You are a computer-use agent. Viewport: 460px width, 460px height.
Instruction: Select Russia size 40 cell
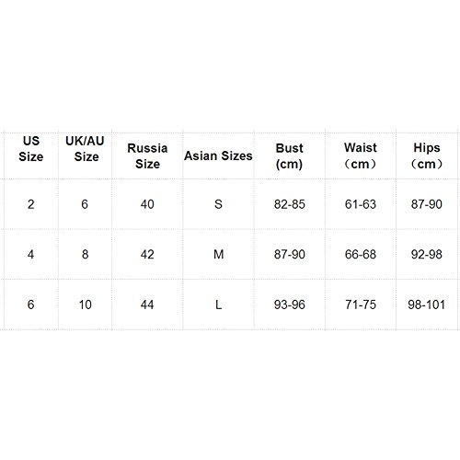click(x=147, y=204)
